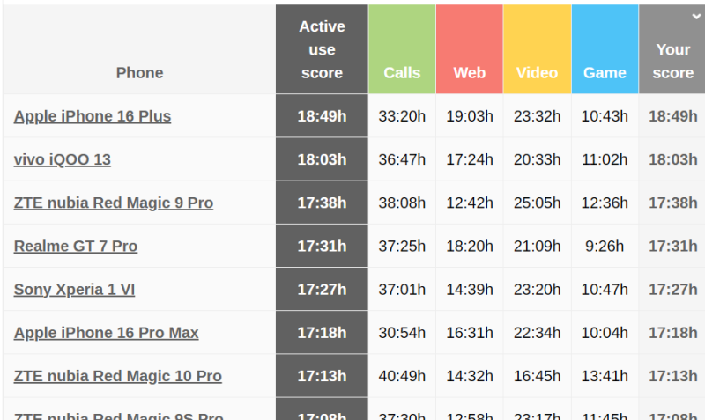Open ZTE nubia Red Magic 10 Pro link
This screenshot has height=420, width=705.
coord(118,376)
